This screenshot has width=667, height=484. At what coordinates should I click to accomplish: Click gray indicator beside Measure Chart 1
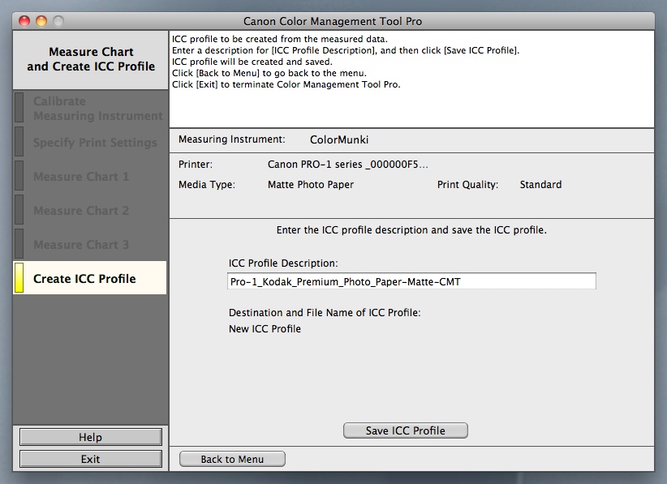pyautogui.click(x=19, y=176)
